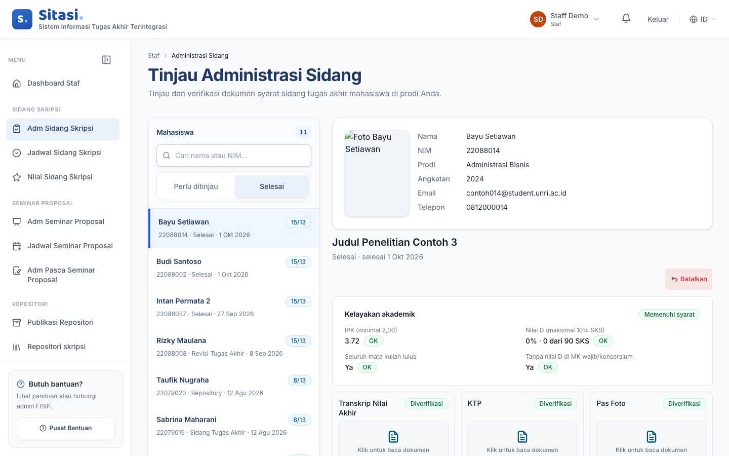
Task: Select student Taufik Nugraha in list
Action: point(234,387)
